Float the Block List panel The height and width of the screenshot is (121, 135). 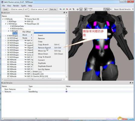(x=64, y=13)
